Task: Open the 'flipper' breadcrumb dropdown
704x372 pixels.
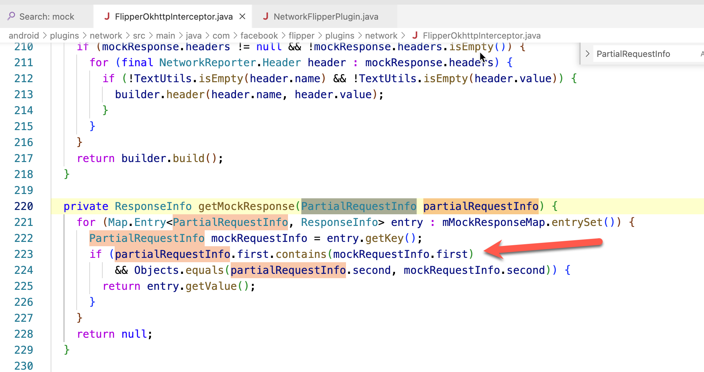Action: [301, 36]
